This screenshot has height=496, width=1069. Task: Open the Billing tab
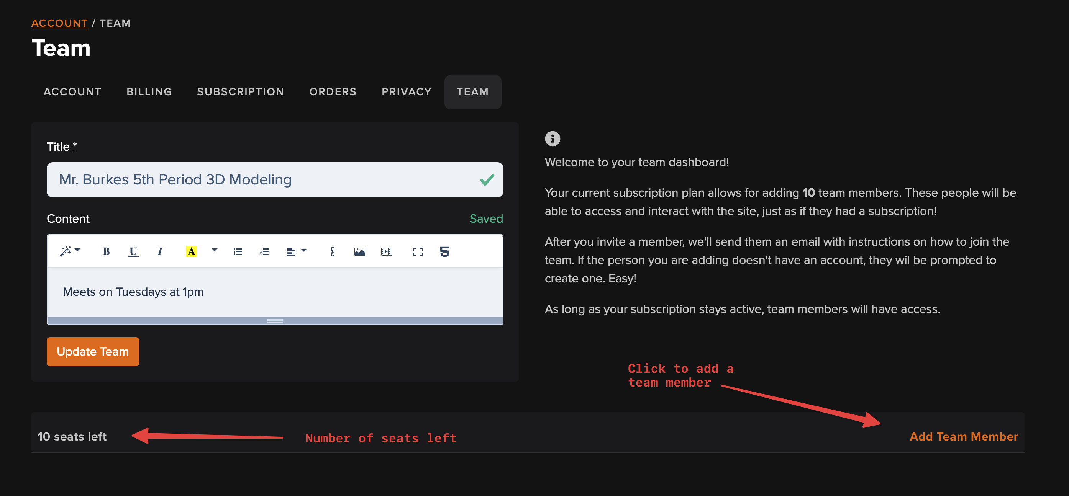pyautogui.click(x=149, y=91)
